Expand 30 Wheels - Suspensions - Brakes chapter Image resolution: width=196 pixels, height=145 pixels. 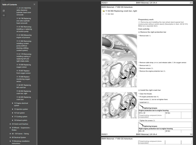pos(10,128)
